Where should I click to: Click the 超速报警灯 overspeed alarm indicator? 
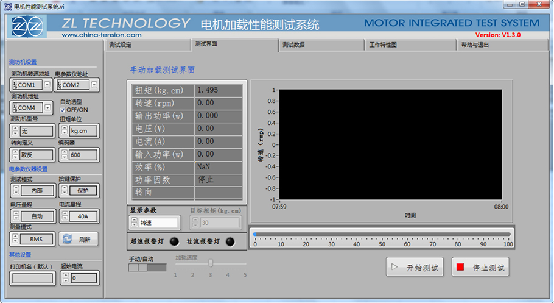coord(174,241)
